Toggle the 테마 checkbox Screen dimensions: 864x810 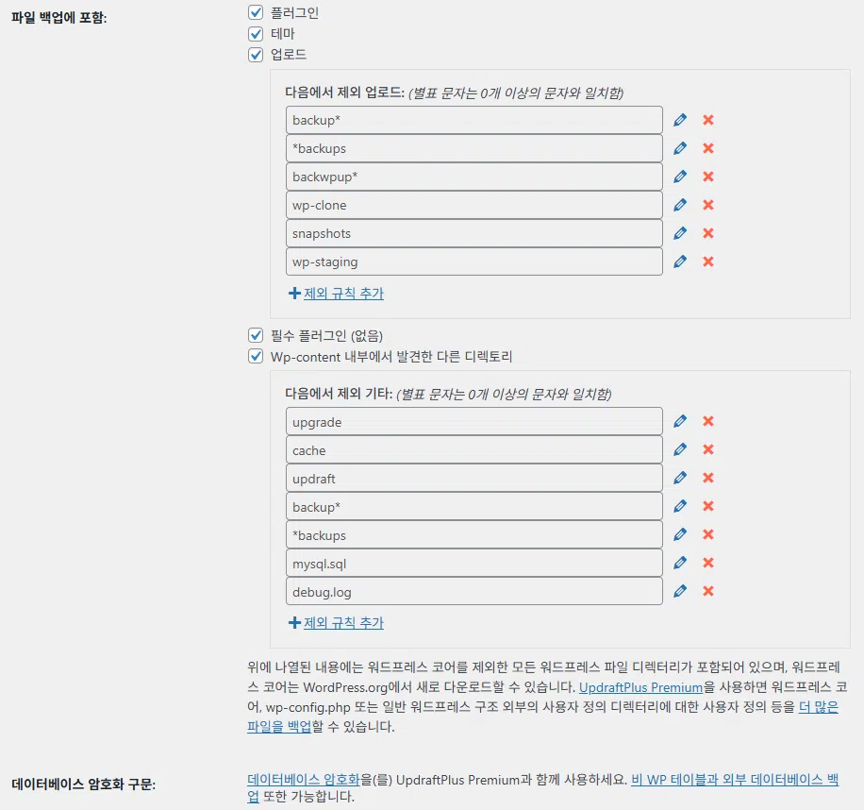(255, 34)
